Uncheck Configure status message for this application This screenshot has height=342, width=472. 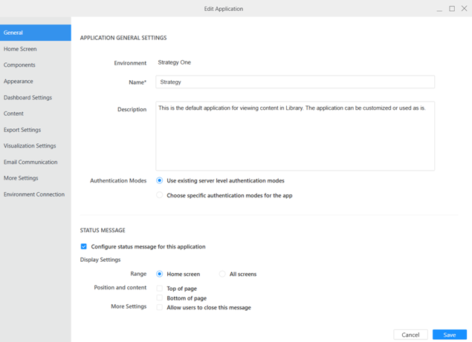84,246
